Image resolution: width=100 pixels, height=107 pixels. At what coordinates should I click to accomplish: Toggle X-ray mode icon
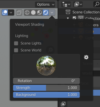(19, 13)
